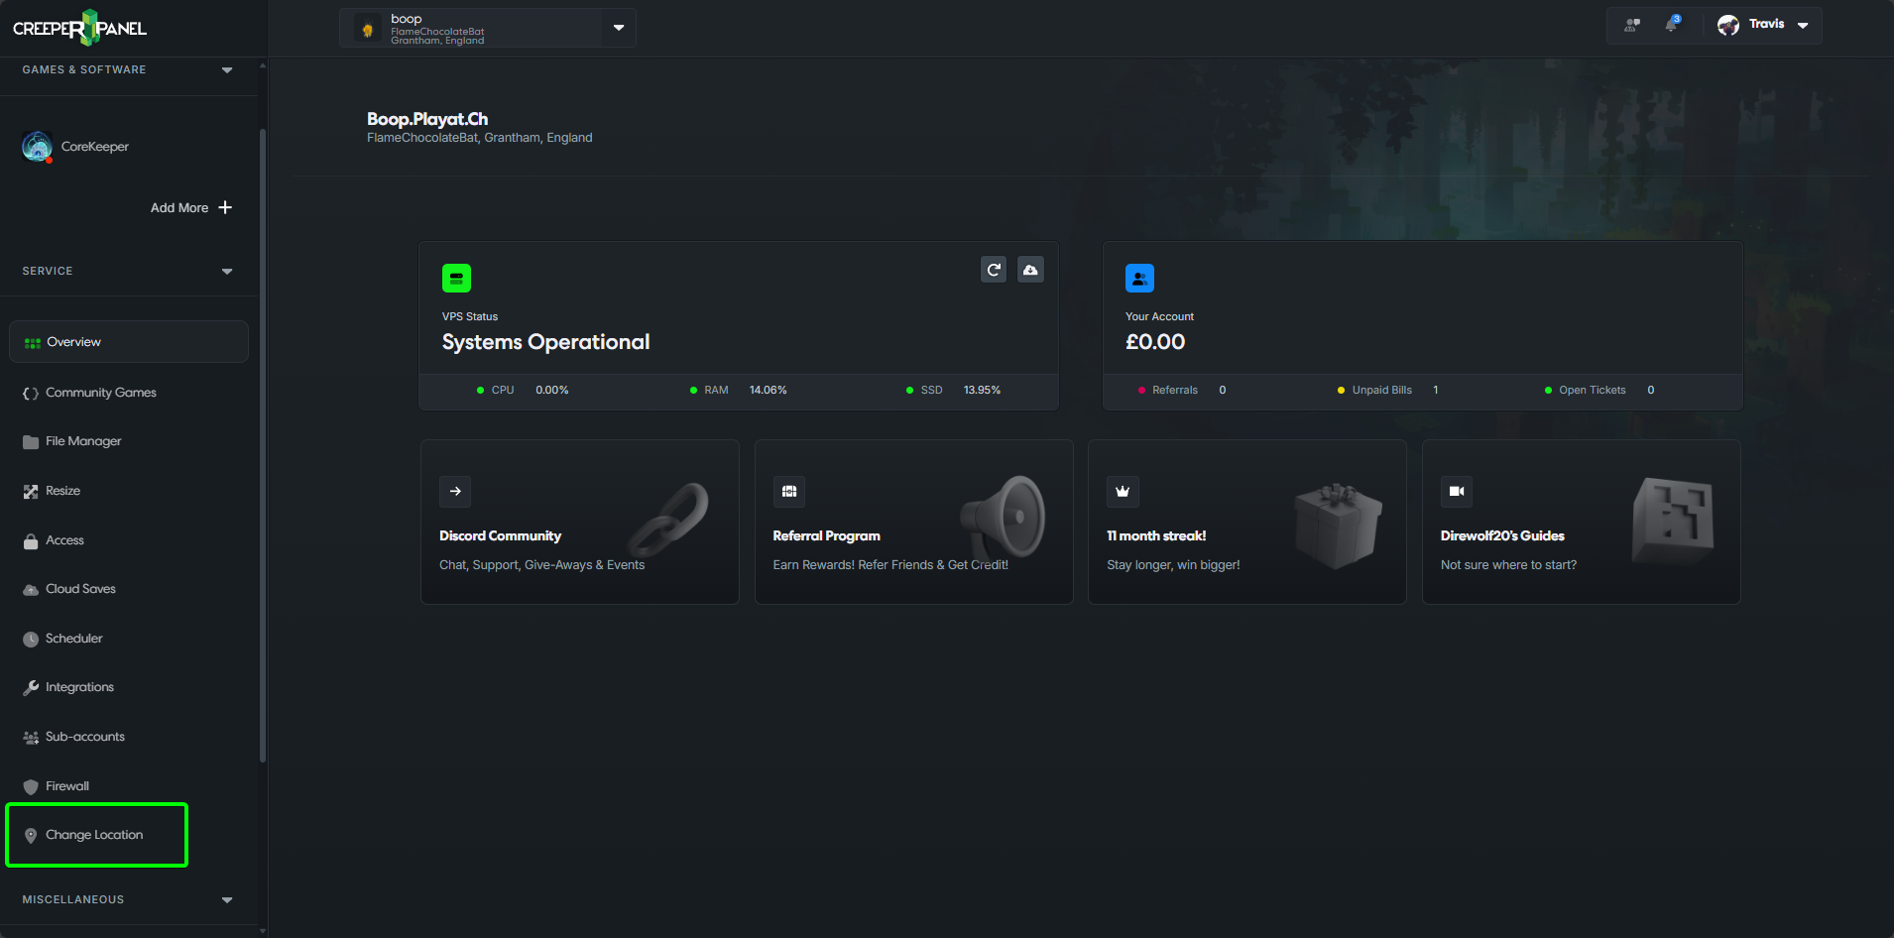Restart the VPS with the refresh button

993,269
